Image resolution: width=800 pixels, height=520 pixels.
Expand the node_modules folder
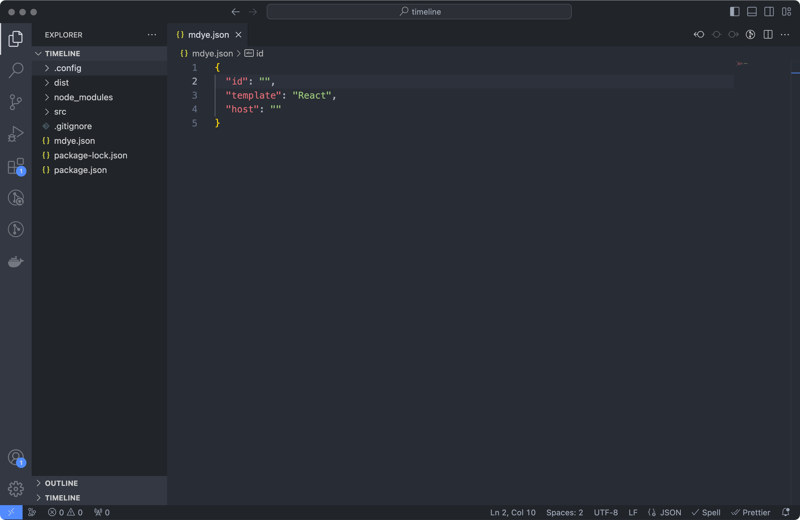coord(83,97)
